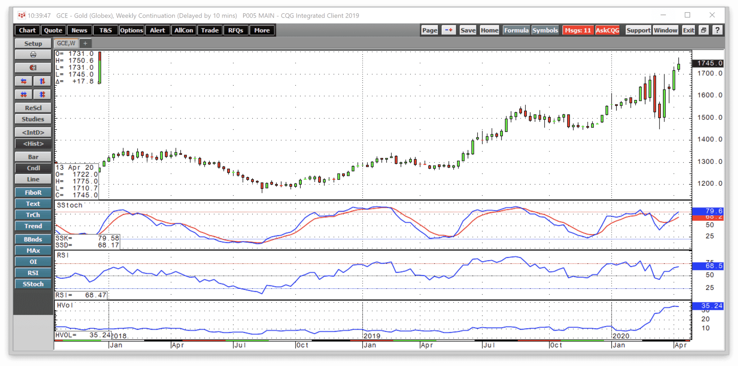
Task: Click the red magnet icon button
Action: [x=33, y=68]
